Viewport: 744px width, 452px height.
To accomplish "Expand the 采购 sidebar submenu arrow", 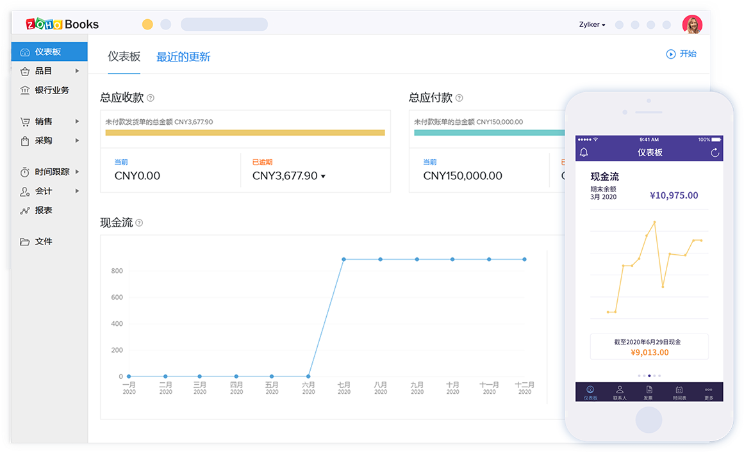I will [x=78, y=141].
